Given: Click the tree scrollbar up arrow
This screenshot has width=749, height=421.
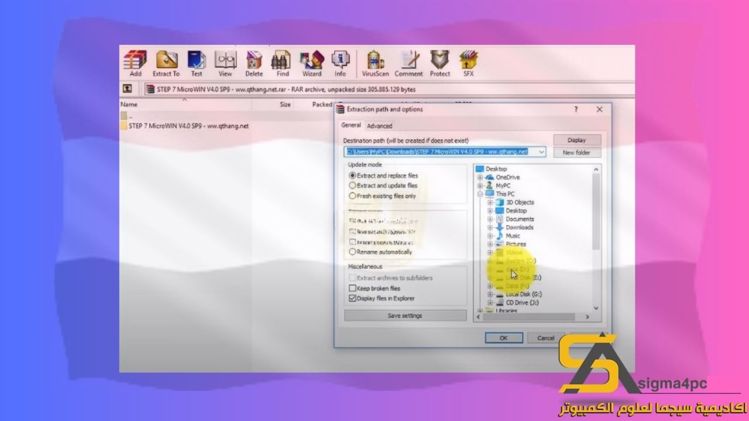Looking at the screenshot, I should 596,170.
